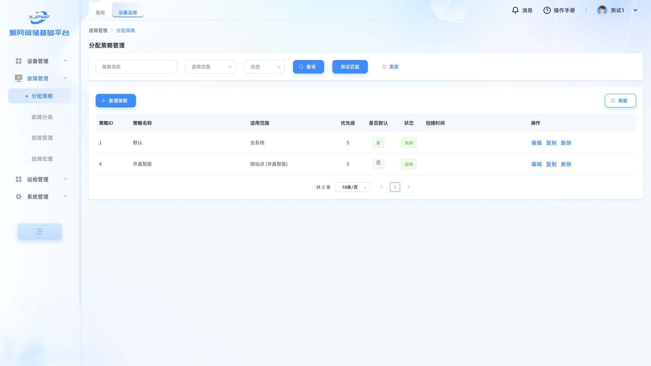Open 故障分类 in the sidebar

[42, 117]
